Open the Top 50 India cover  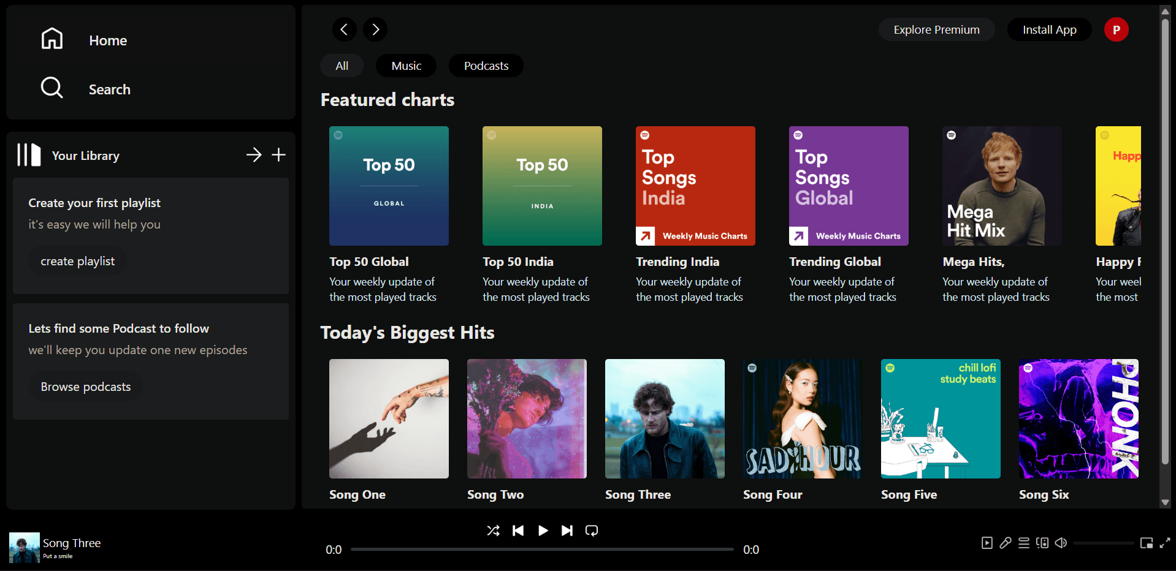[x=542, y=186]
